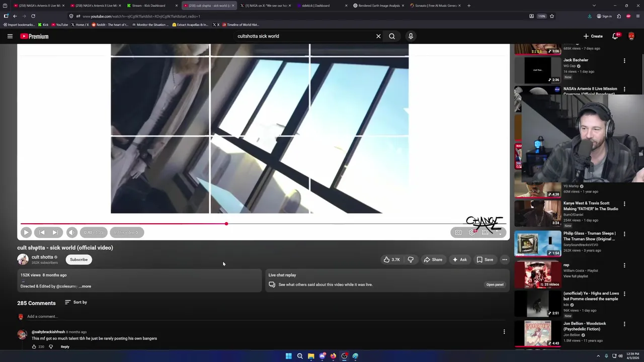Viewport: 644px width, 362px height.
Task: Open Jon Bellion Woodstock options menu
Action: coord(624,324)
